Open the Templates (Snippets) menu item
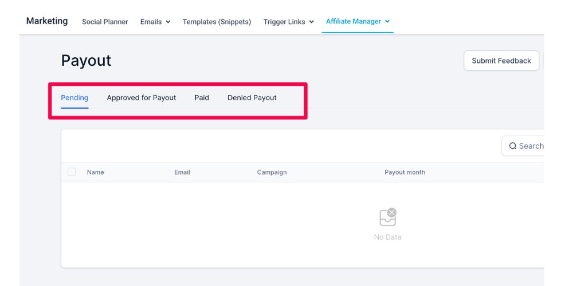 217,22
